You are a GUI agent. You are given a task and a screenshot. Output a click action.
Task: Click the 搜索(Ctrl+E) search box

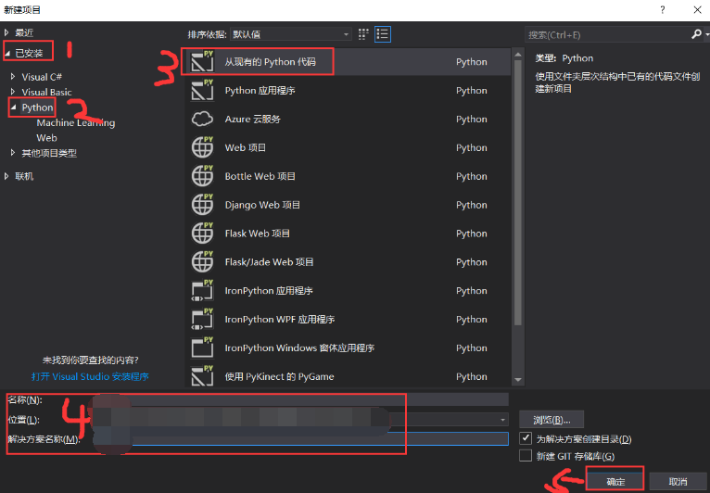607,34
